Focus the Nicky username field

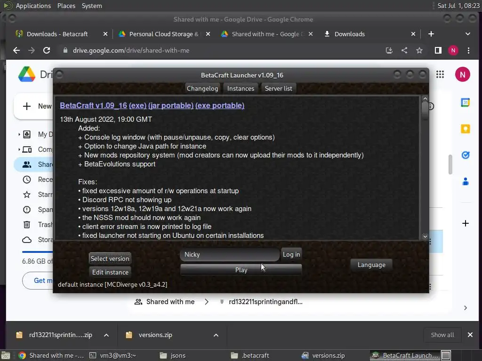230,254
